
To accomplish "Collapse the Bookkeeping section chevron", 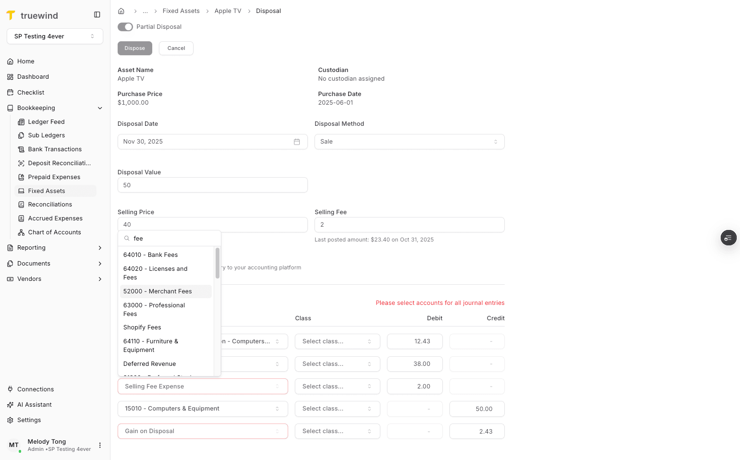I will click(100, 108).
